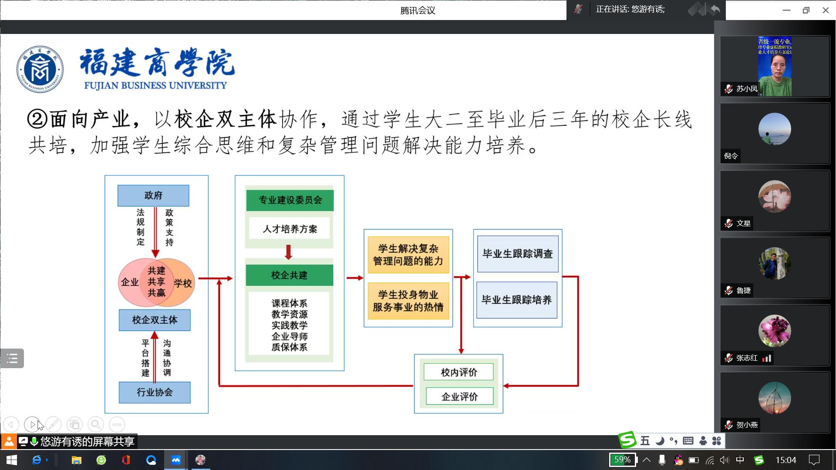
Task: Select the pen annotation tool
Action: pyautogui.click(x=53, y=424)
